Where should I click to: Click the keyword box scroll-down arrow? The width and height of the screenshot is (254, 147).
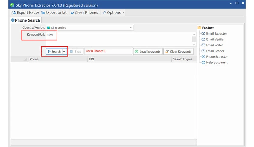tap(194, 45)
